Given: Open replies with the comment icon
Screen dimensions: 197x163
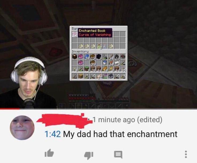Looking at the screenshot, I should point(118,155).
